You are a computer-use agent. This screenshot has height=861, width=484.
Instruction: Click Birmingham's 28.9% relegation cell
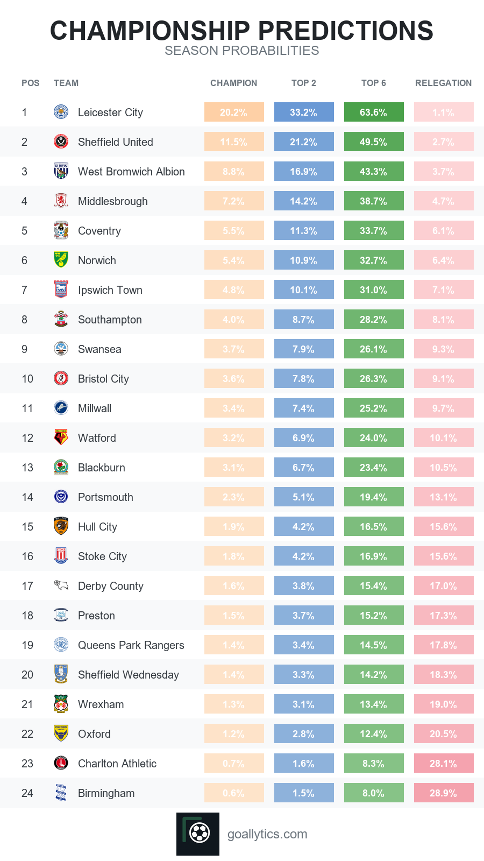[x=444, y=793]
